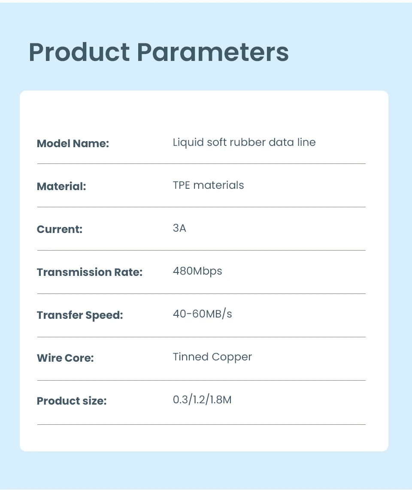This screenshot has height=490, width=412.
Task: Click the '0.3/1.2/1.8M' size value
Action: (x=202, y=400)
